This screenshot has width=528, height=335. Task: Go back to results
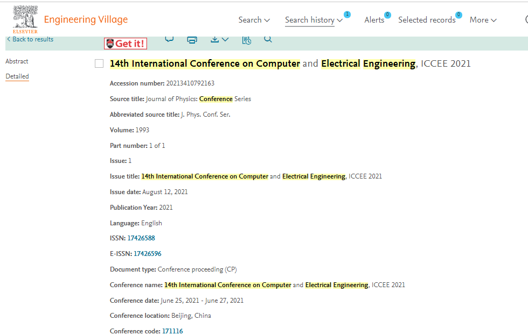(30, 39)
